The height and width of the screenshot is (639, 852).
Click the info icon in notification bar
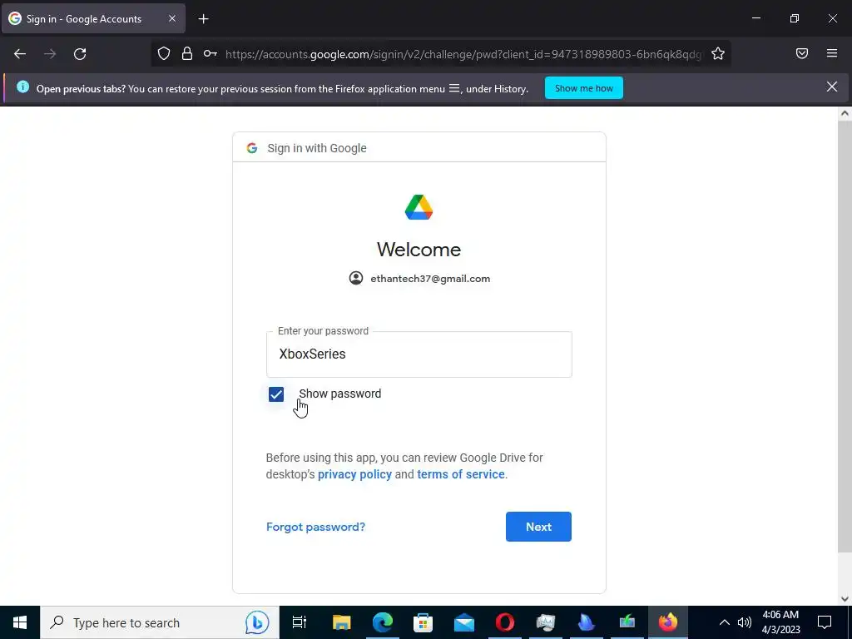point(22,87)
